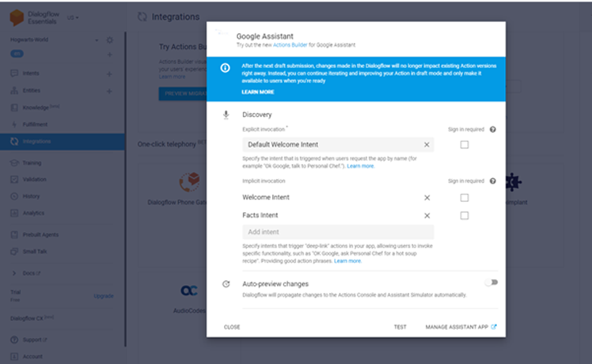Click the microphone icon beside Discovery

[226, 114]
